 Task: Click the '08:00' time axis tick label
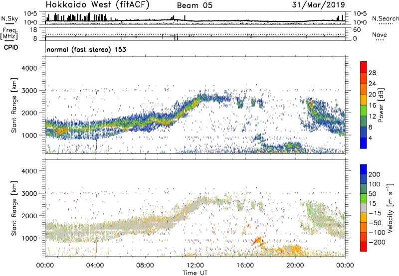pyautogui.click(x=145, y=266)
